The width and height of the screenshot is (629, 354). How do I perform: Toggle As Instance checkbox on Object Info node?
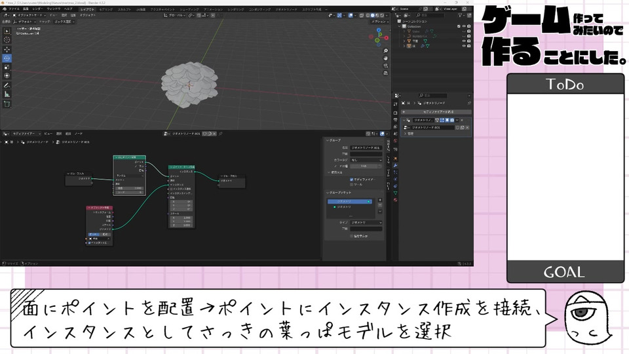(x=90, y=243)
